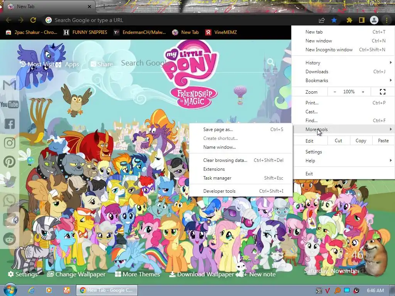Open a New Incognito window
Image resolution: width=395 pixels, height=296 pixels.
[343, 50]
